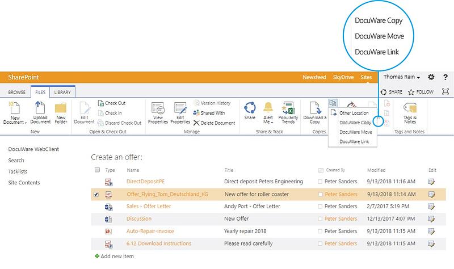
Task: Open Search in the left sidebar
Action: 16,160
